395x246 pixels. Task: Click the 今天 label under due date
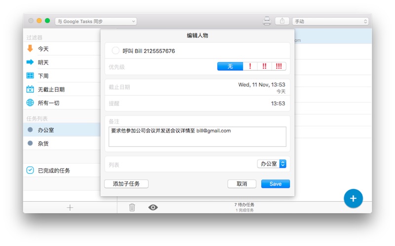click(281, 92)
